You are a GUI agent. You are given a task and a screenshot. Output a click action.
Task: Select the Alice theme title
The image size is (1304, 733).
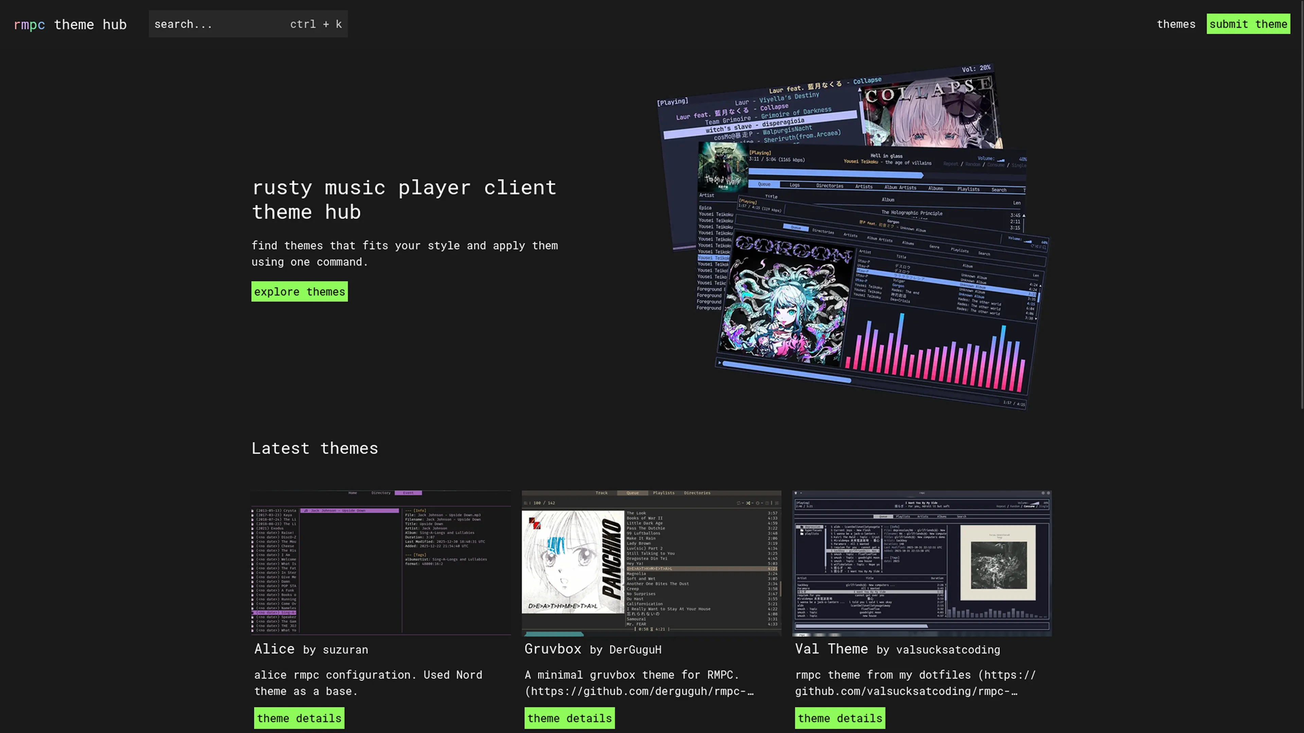[275, 648]
